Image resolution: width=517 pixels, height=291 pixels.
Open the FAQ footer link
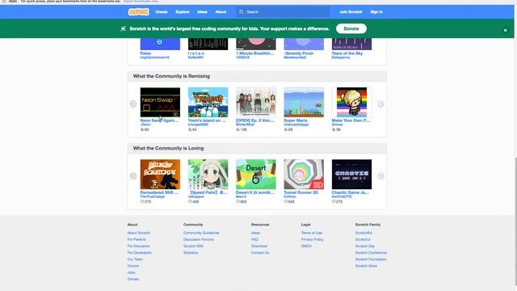pos(254,239)
